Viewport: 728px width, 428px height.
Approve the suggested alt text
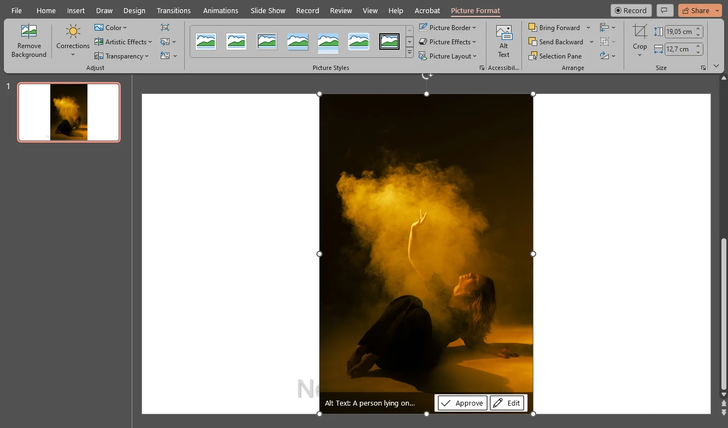[461, 403]
